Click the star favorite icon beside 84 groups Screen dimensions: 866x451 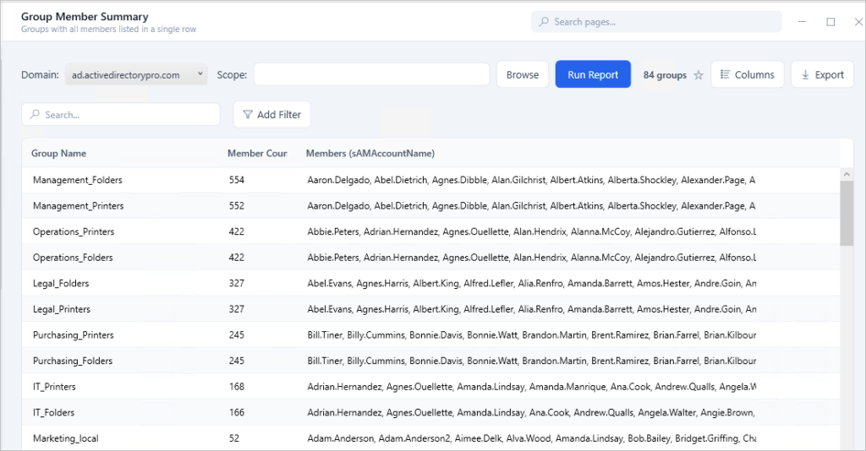click(x=699, y=75)
